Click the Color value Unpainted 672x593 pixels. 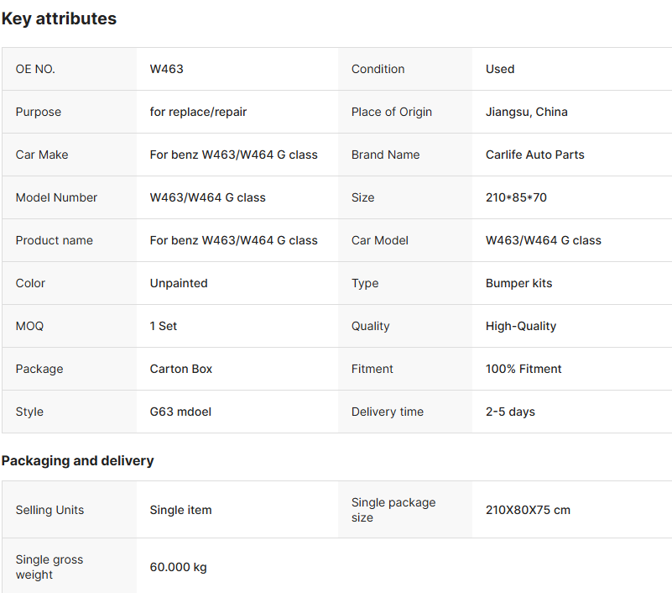pyautogui.click(x=179, y=283)
